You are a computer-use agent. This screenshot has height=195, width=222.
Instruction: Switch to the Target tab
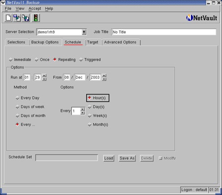93,42
